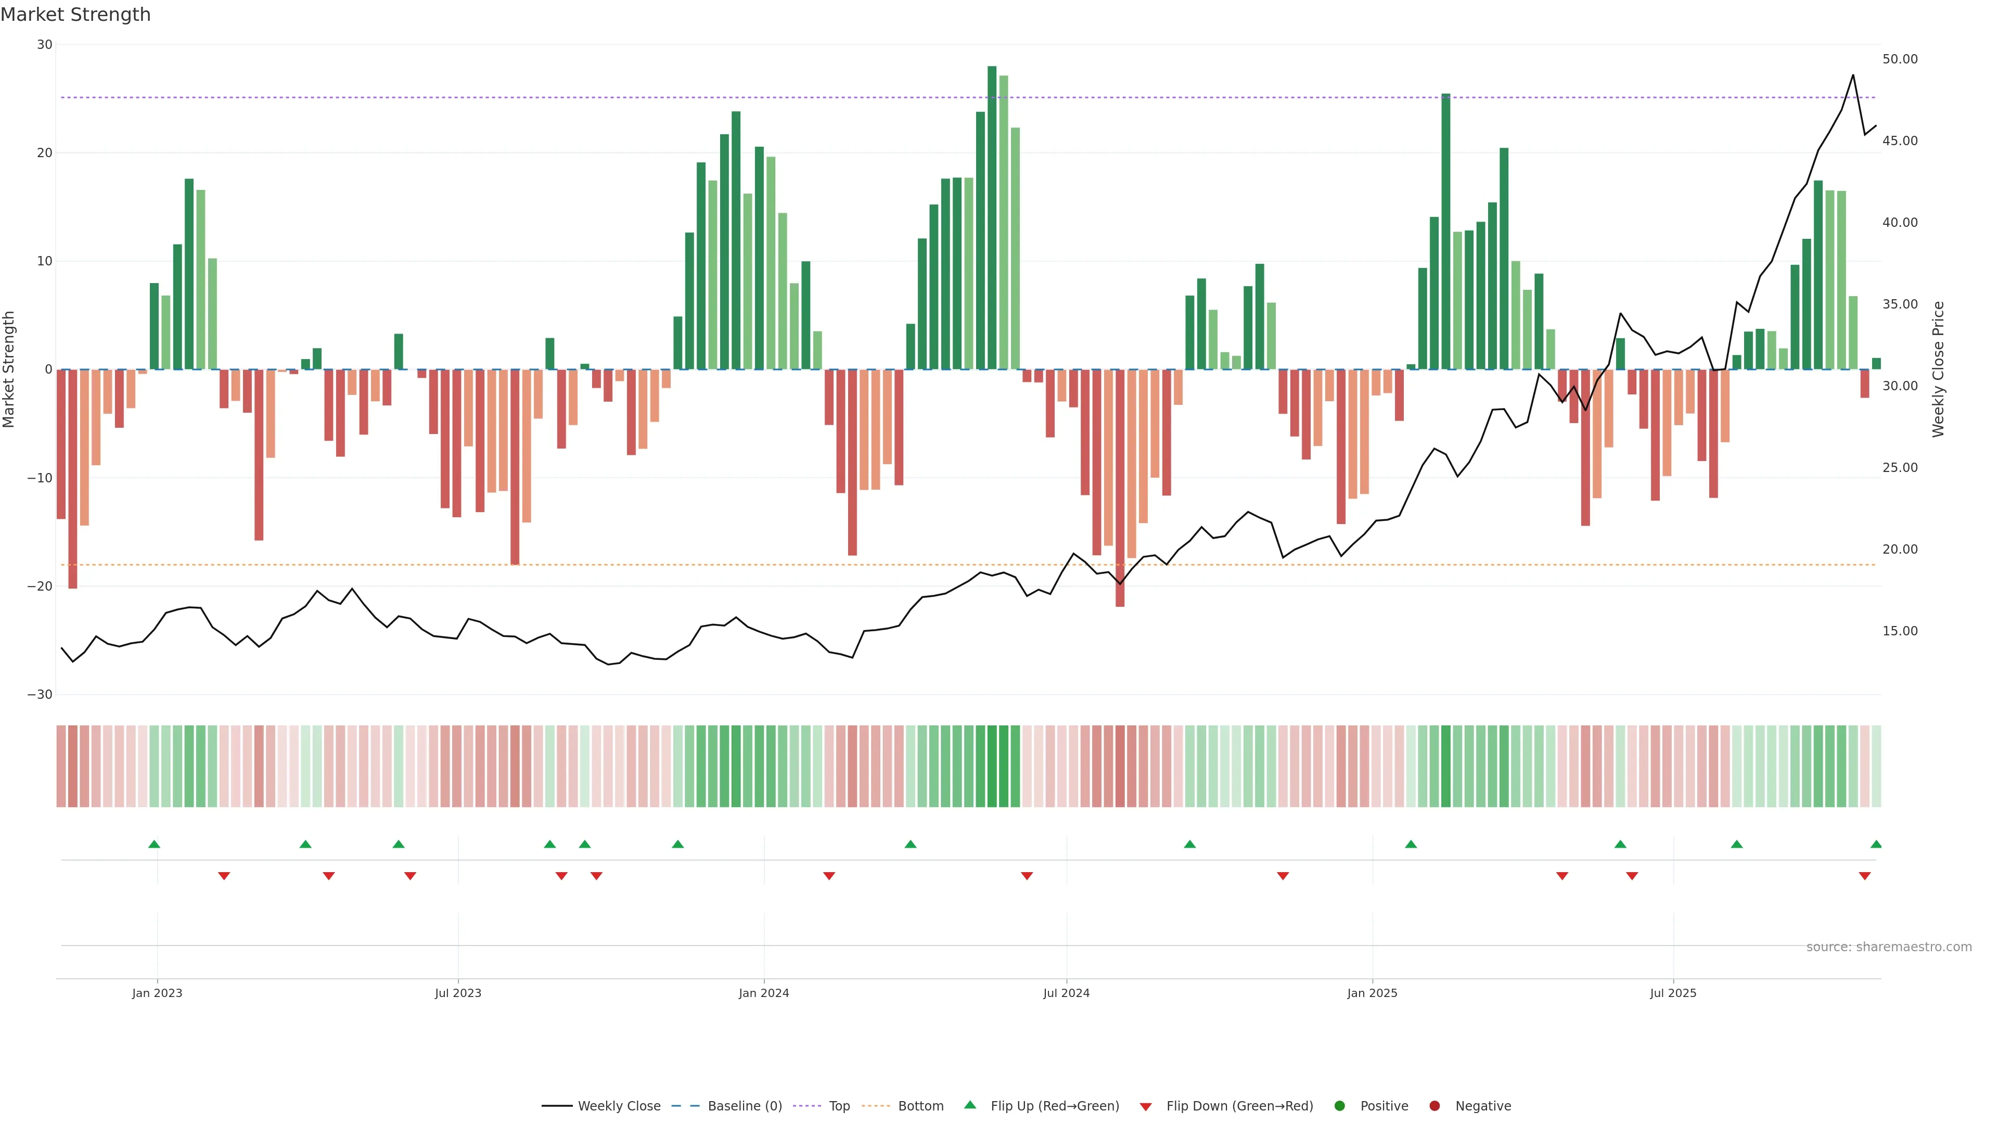Click the Jul 2024 x-axis label
1998x1124 pixels.
[1066, 993]
